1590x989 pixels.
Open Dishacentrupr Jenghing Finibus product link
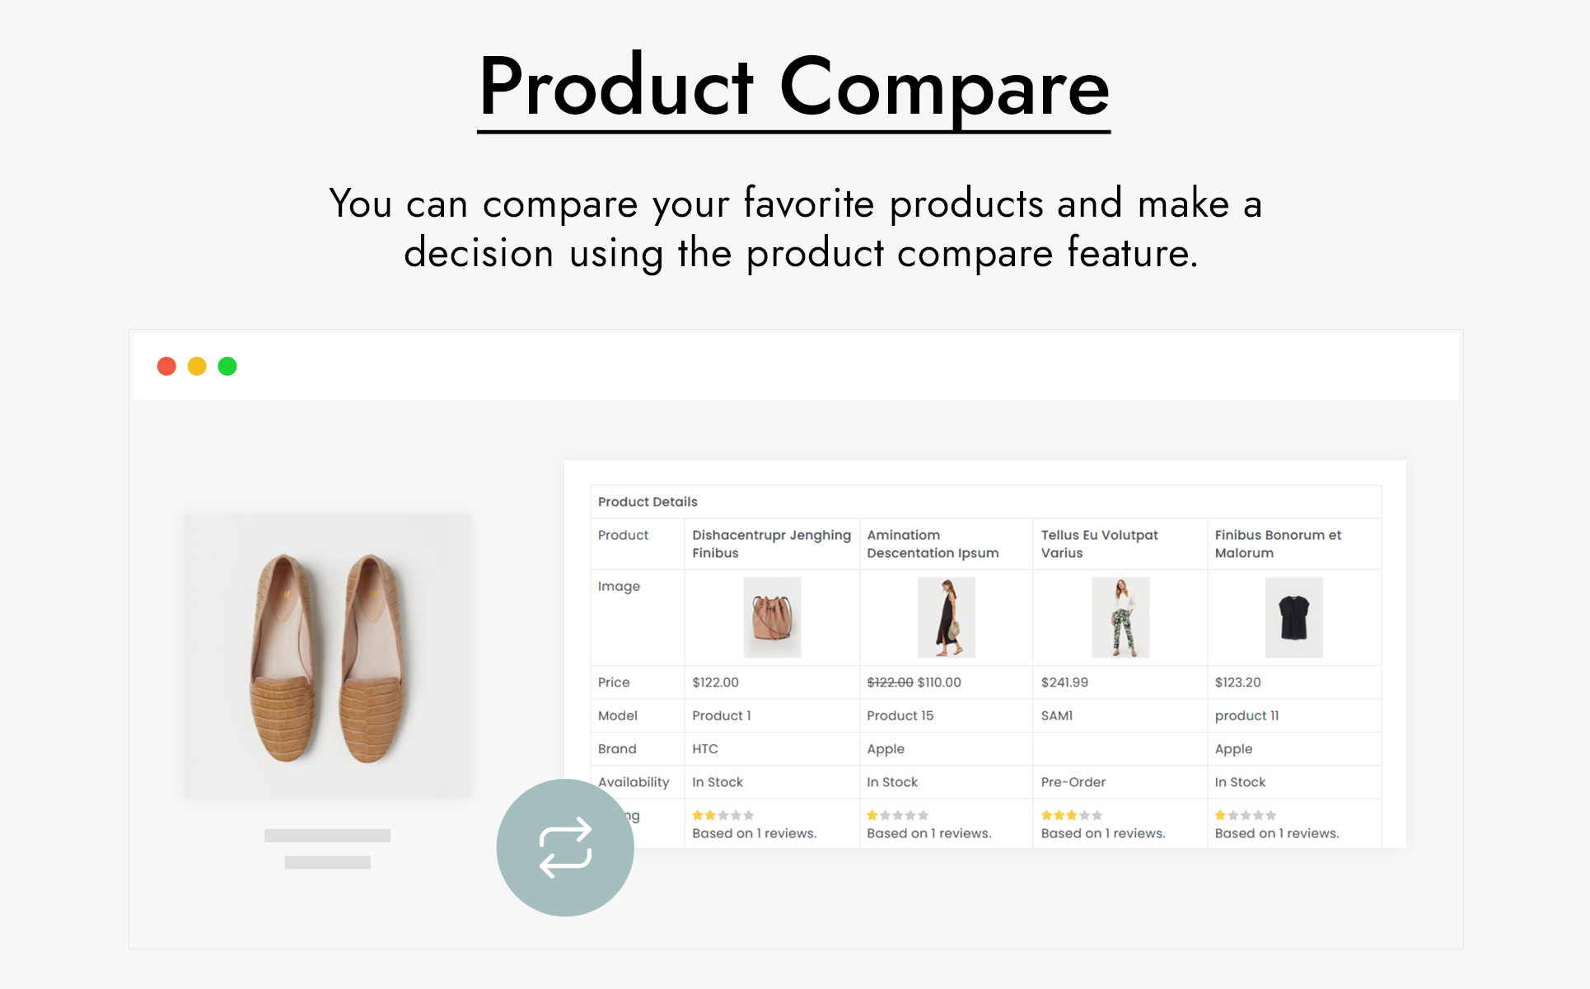point(771,544)
